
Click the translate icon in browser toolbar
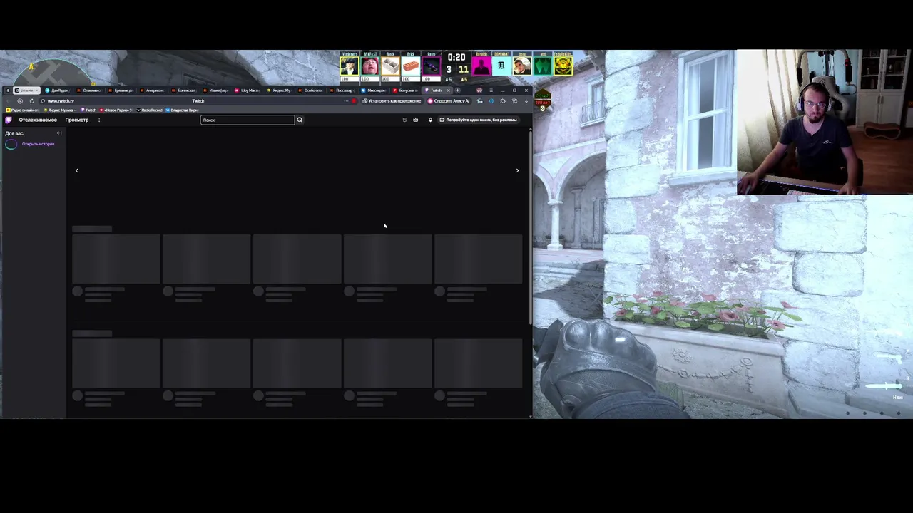480,101
